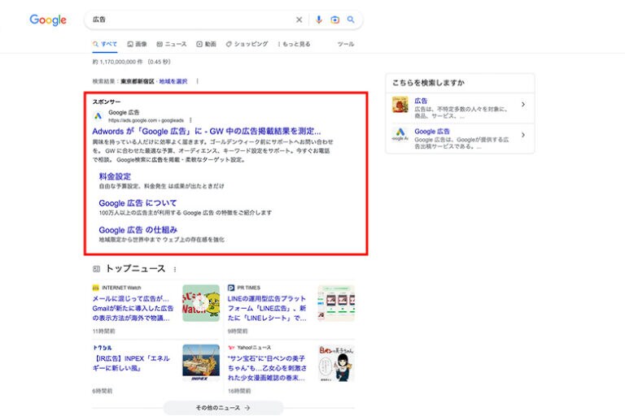The height and width of the screenshot is (416, 625).
Task: Click the トウシル source logo
Action: 102,348
